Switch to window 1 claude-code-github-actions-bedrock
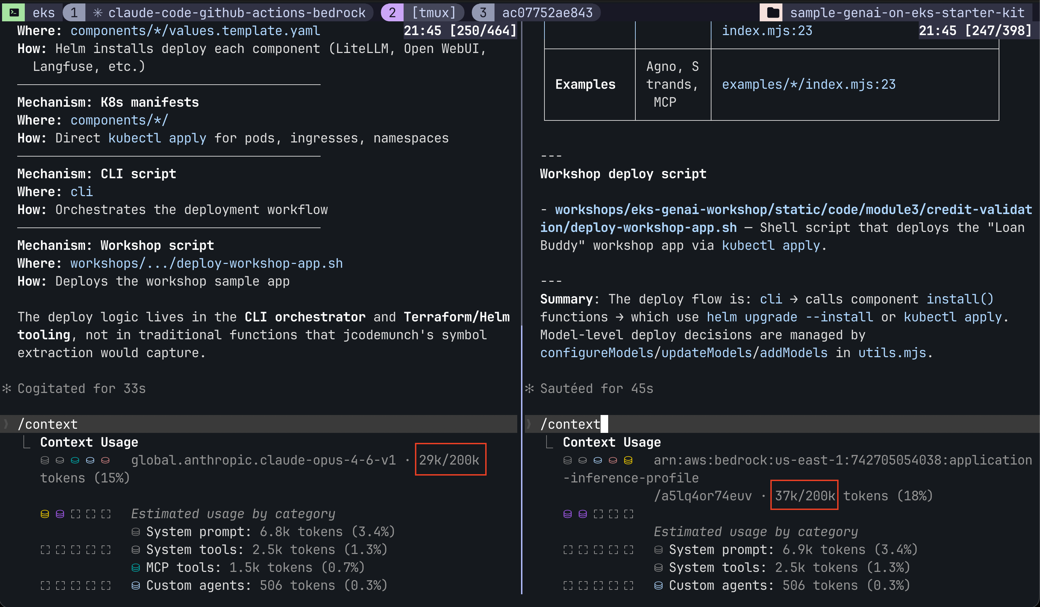The height and width of the screenshot is (607, 1040). pyautogui.click(x=218, y=13)
